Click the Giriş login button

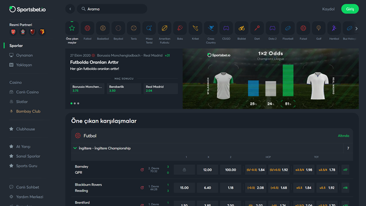(350, 9)
